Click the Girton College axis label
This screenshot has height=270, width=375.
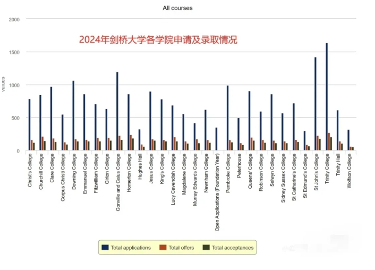coord(107,169)
